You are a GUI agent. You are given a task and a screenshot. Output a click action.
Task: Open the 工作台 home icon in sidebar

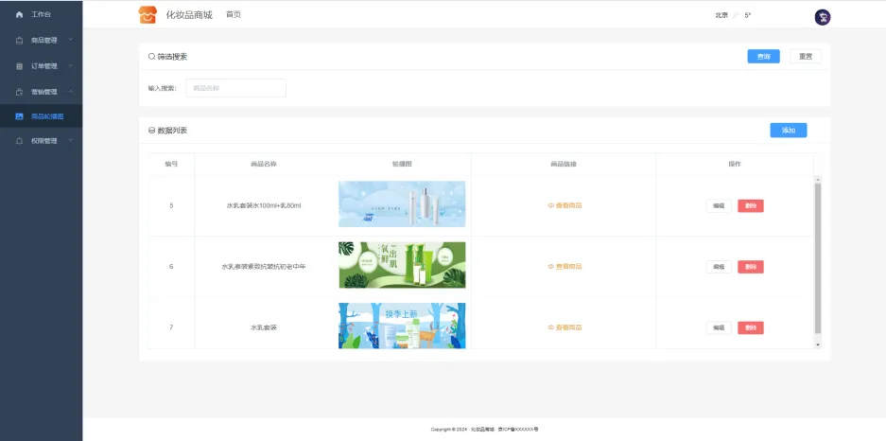pyautogui.click(x=19, y=15)
